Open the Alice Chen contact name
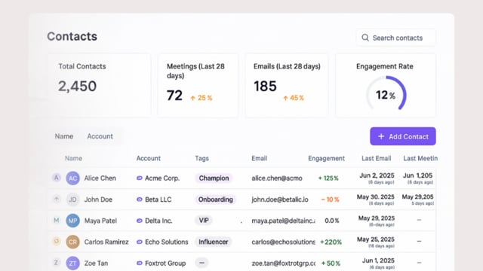 point(100,178)
